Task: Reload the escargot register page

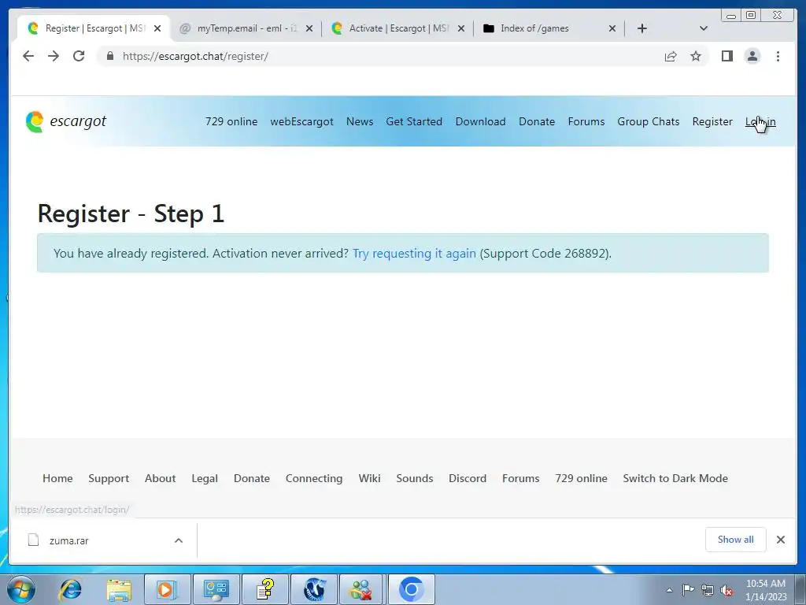Action: pyautogui.click(x=79, y=56)
